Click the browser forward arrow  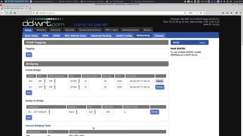click(7, 13)
